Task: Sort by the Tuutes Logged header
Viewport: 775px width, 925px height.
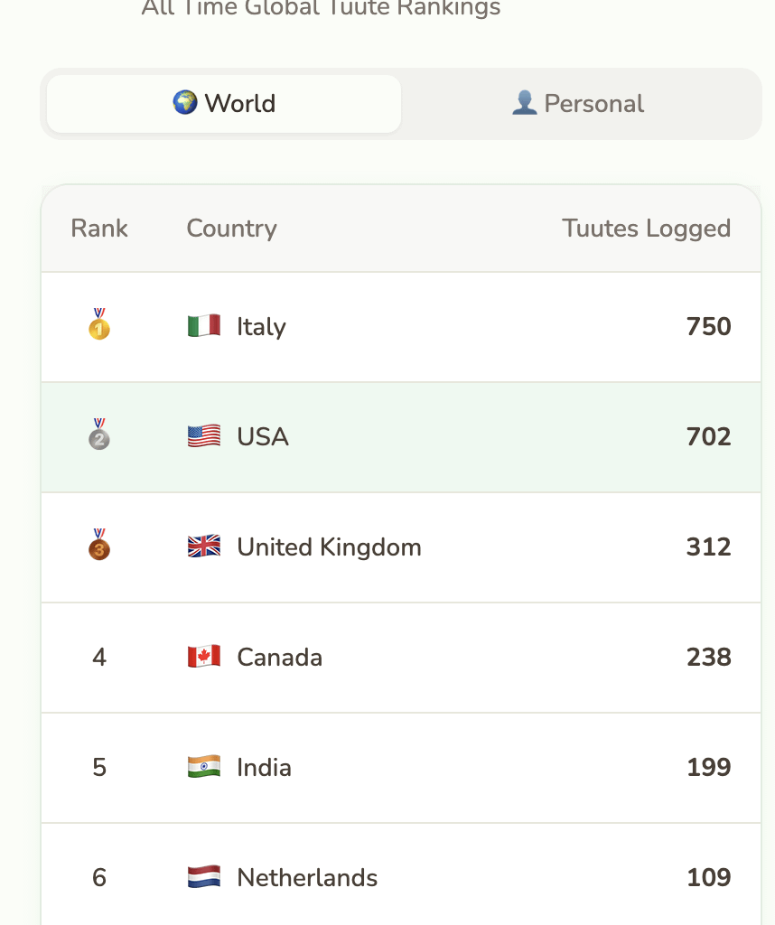Action: 646,229
